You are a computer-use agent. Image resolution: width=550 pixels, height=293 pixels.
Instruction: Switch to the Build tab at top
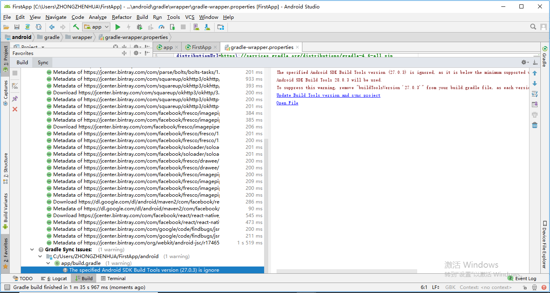(x=22, y=62)
